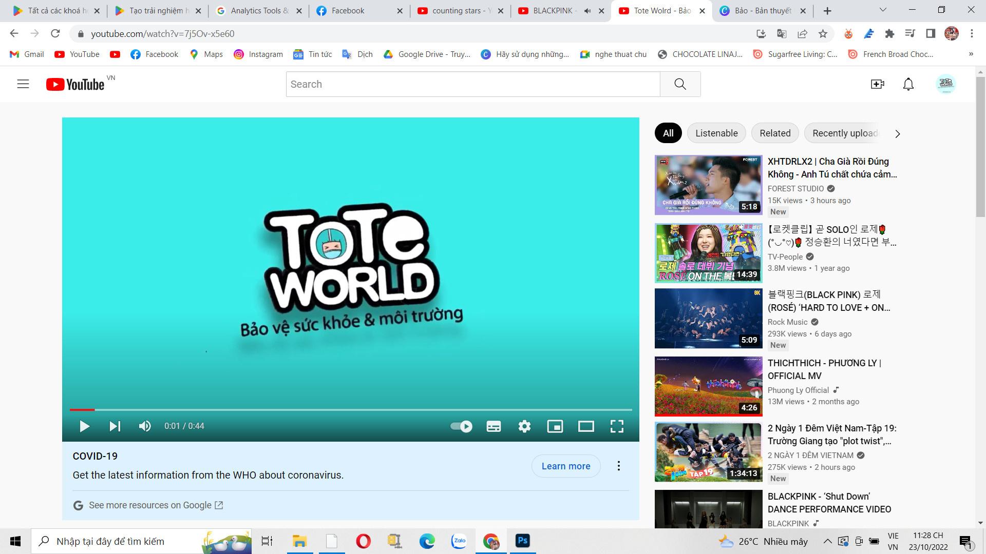Activate miniplayer icon in player controls

555,426
